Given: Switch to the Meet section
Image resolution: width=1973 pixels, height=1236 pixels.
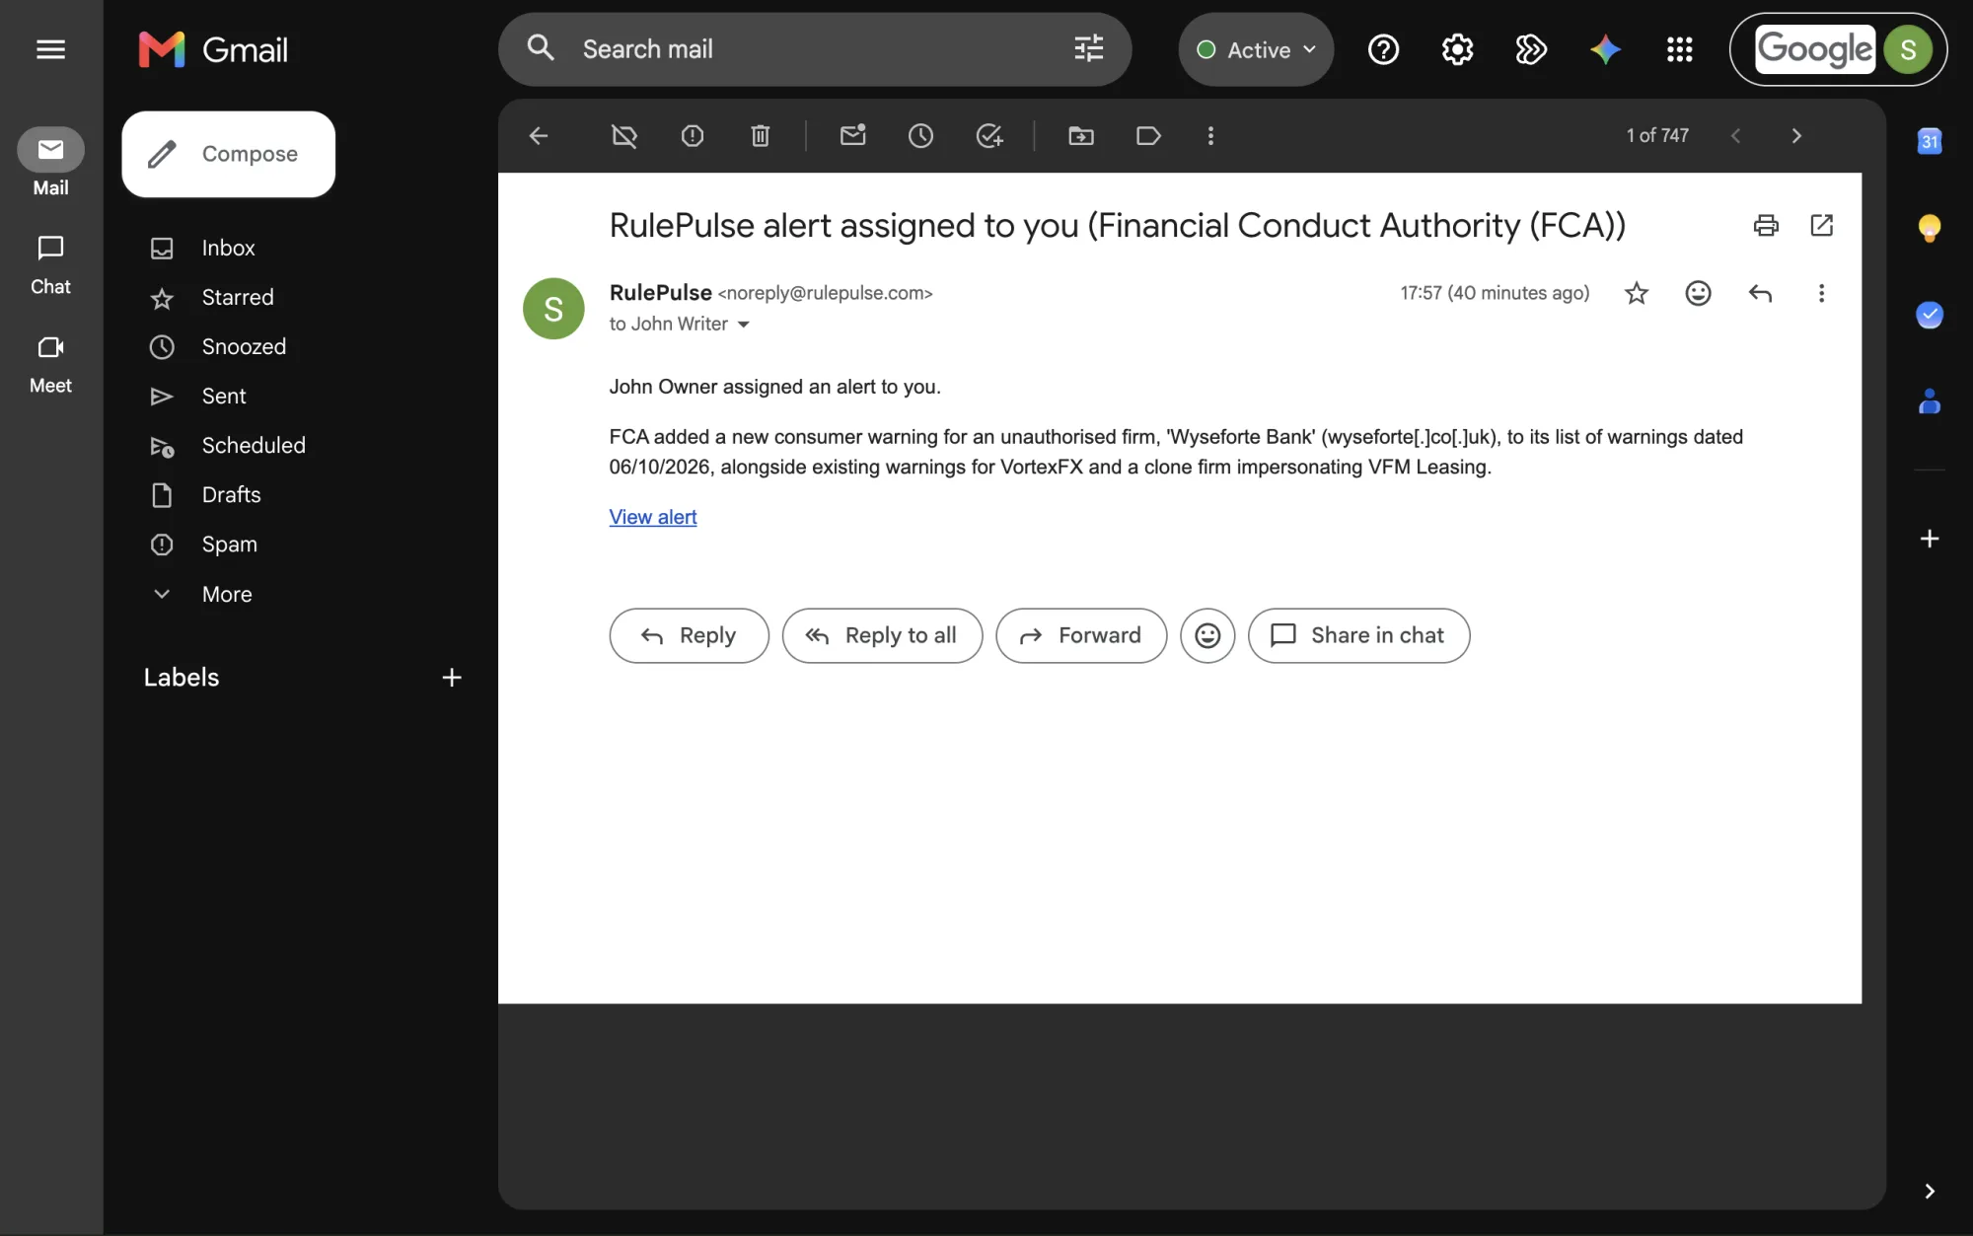Looking at the screenshot, I should 50,363.
